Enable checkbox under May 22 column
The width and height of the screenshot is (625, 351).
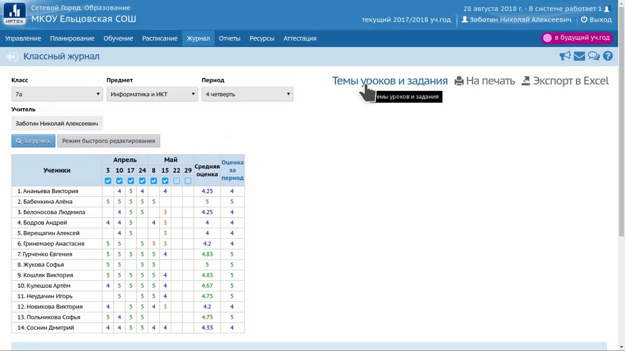[x=176, y=181]
